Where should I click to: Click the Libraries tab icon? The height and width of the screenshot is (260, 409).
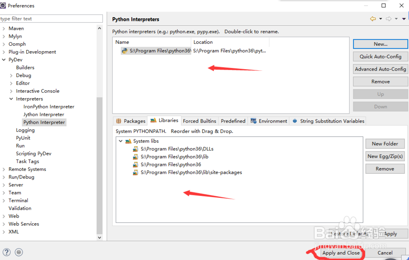(x=153, y=120)
